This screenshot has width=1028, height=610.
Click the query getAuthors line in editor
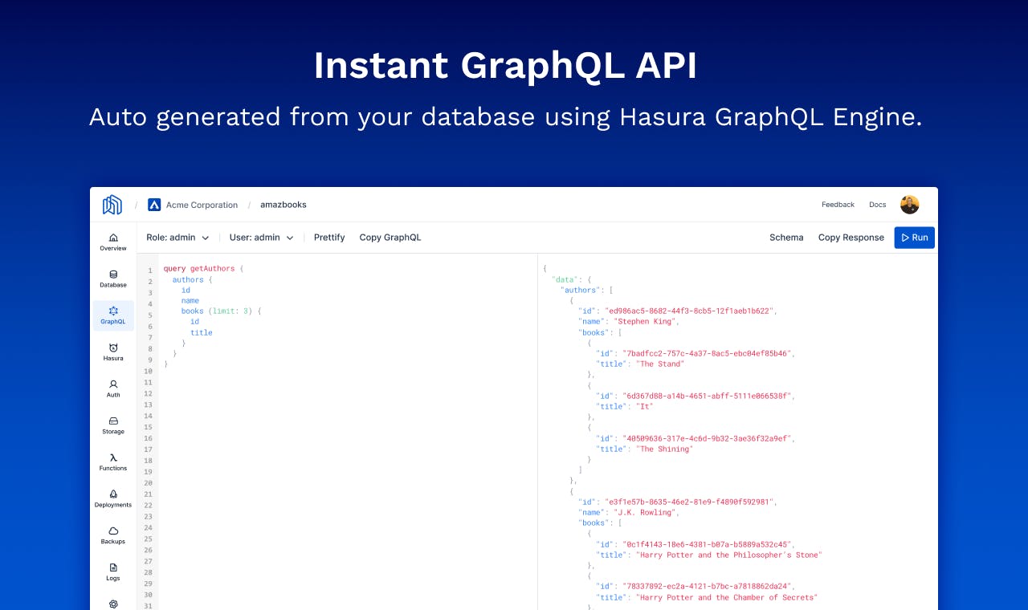click(203, 269)
